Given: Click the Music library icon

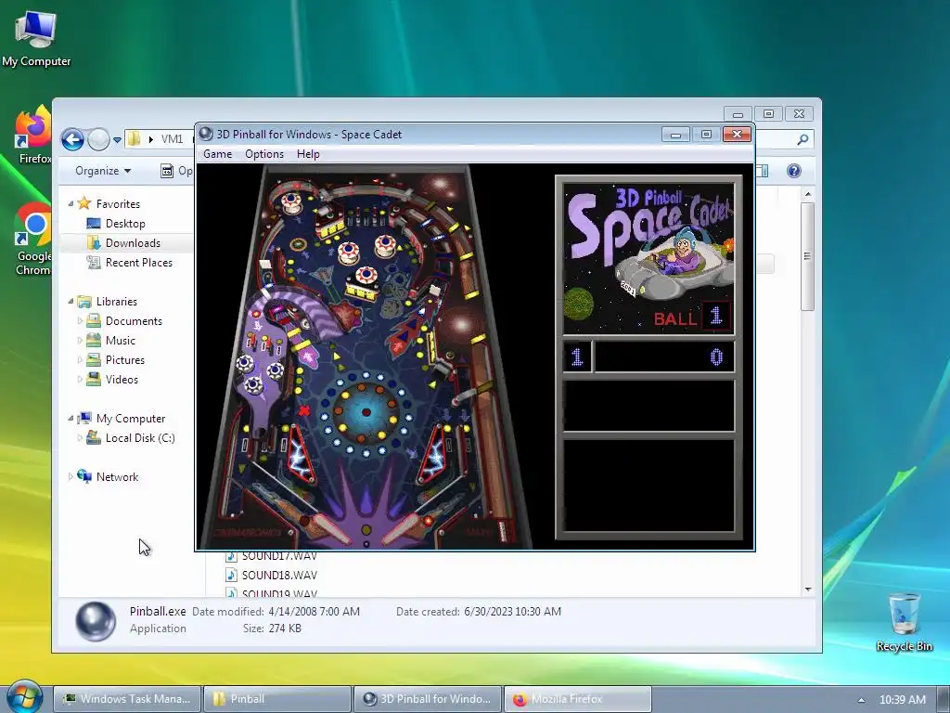Looking at the screenshot, I should pyautogui.click(x=94, y=340).
